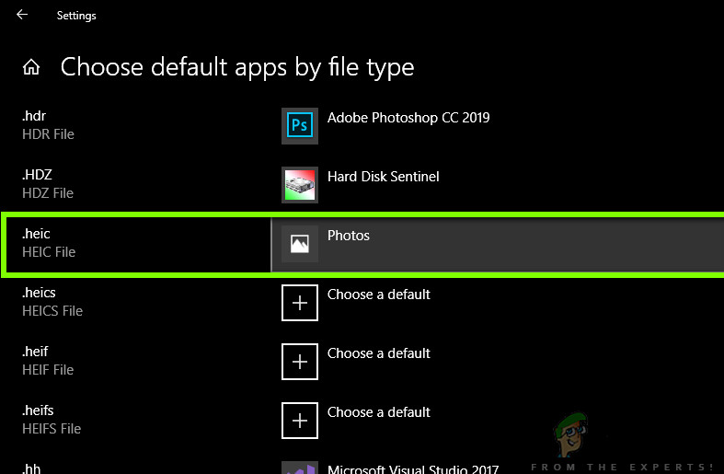This screenshot has width=724, height=474.
Task: Choose a default for .heifs files
Action: click(378, 412)
